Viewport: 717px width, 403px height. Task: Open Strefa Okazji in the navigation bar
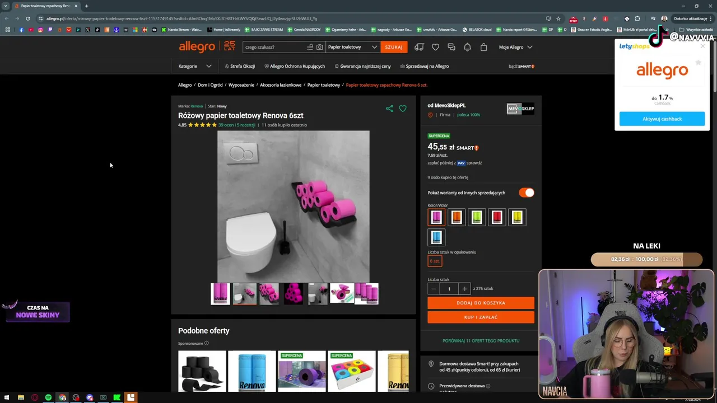pyautogui.click(x=240, y=66)
